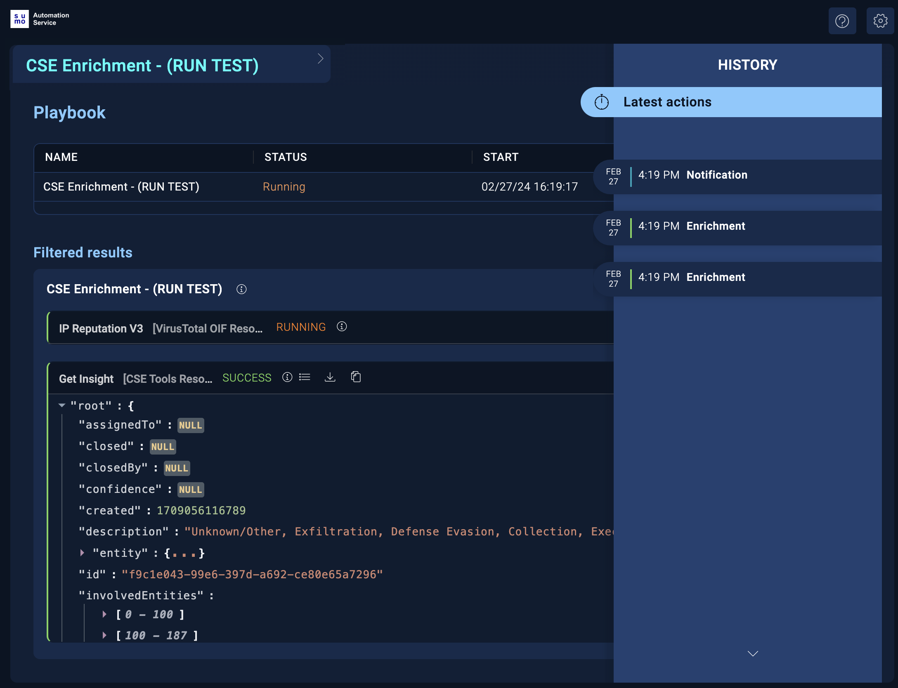Viewport: 898px width, 688px height.
Task: Click the Running status link
Action: (284, 186)
